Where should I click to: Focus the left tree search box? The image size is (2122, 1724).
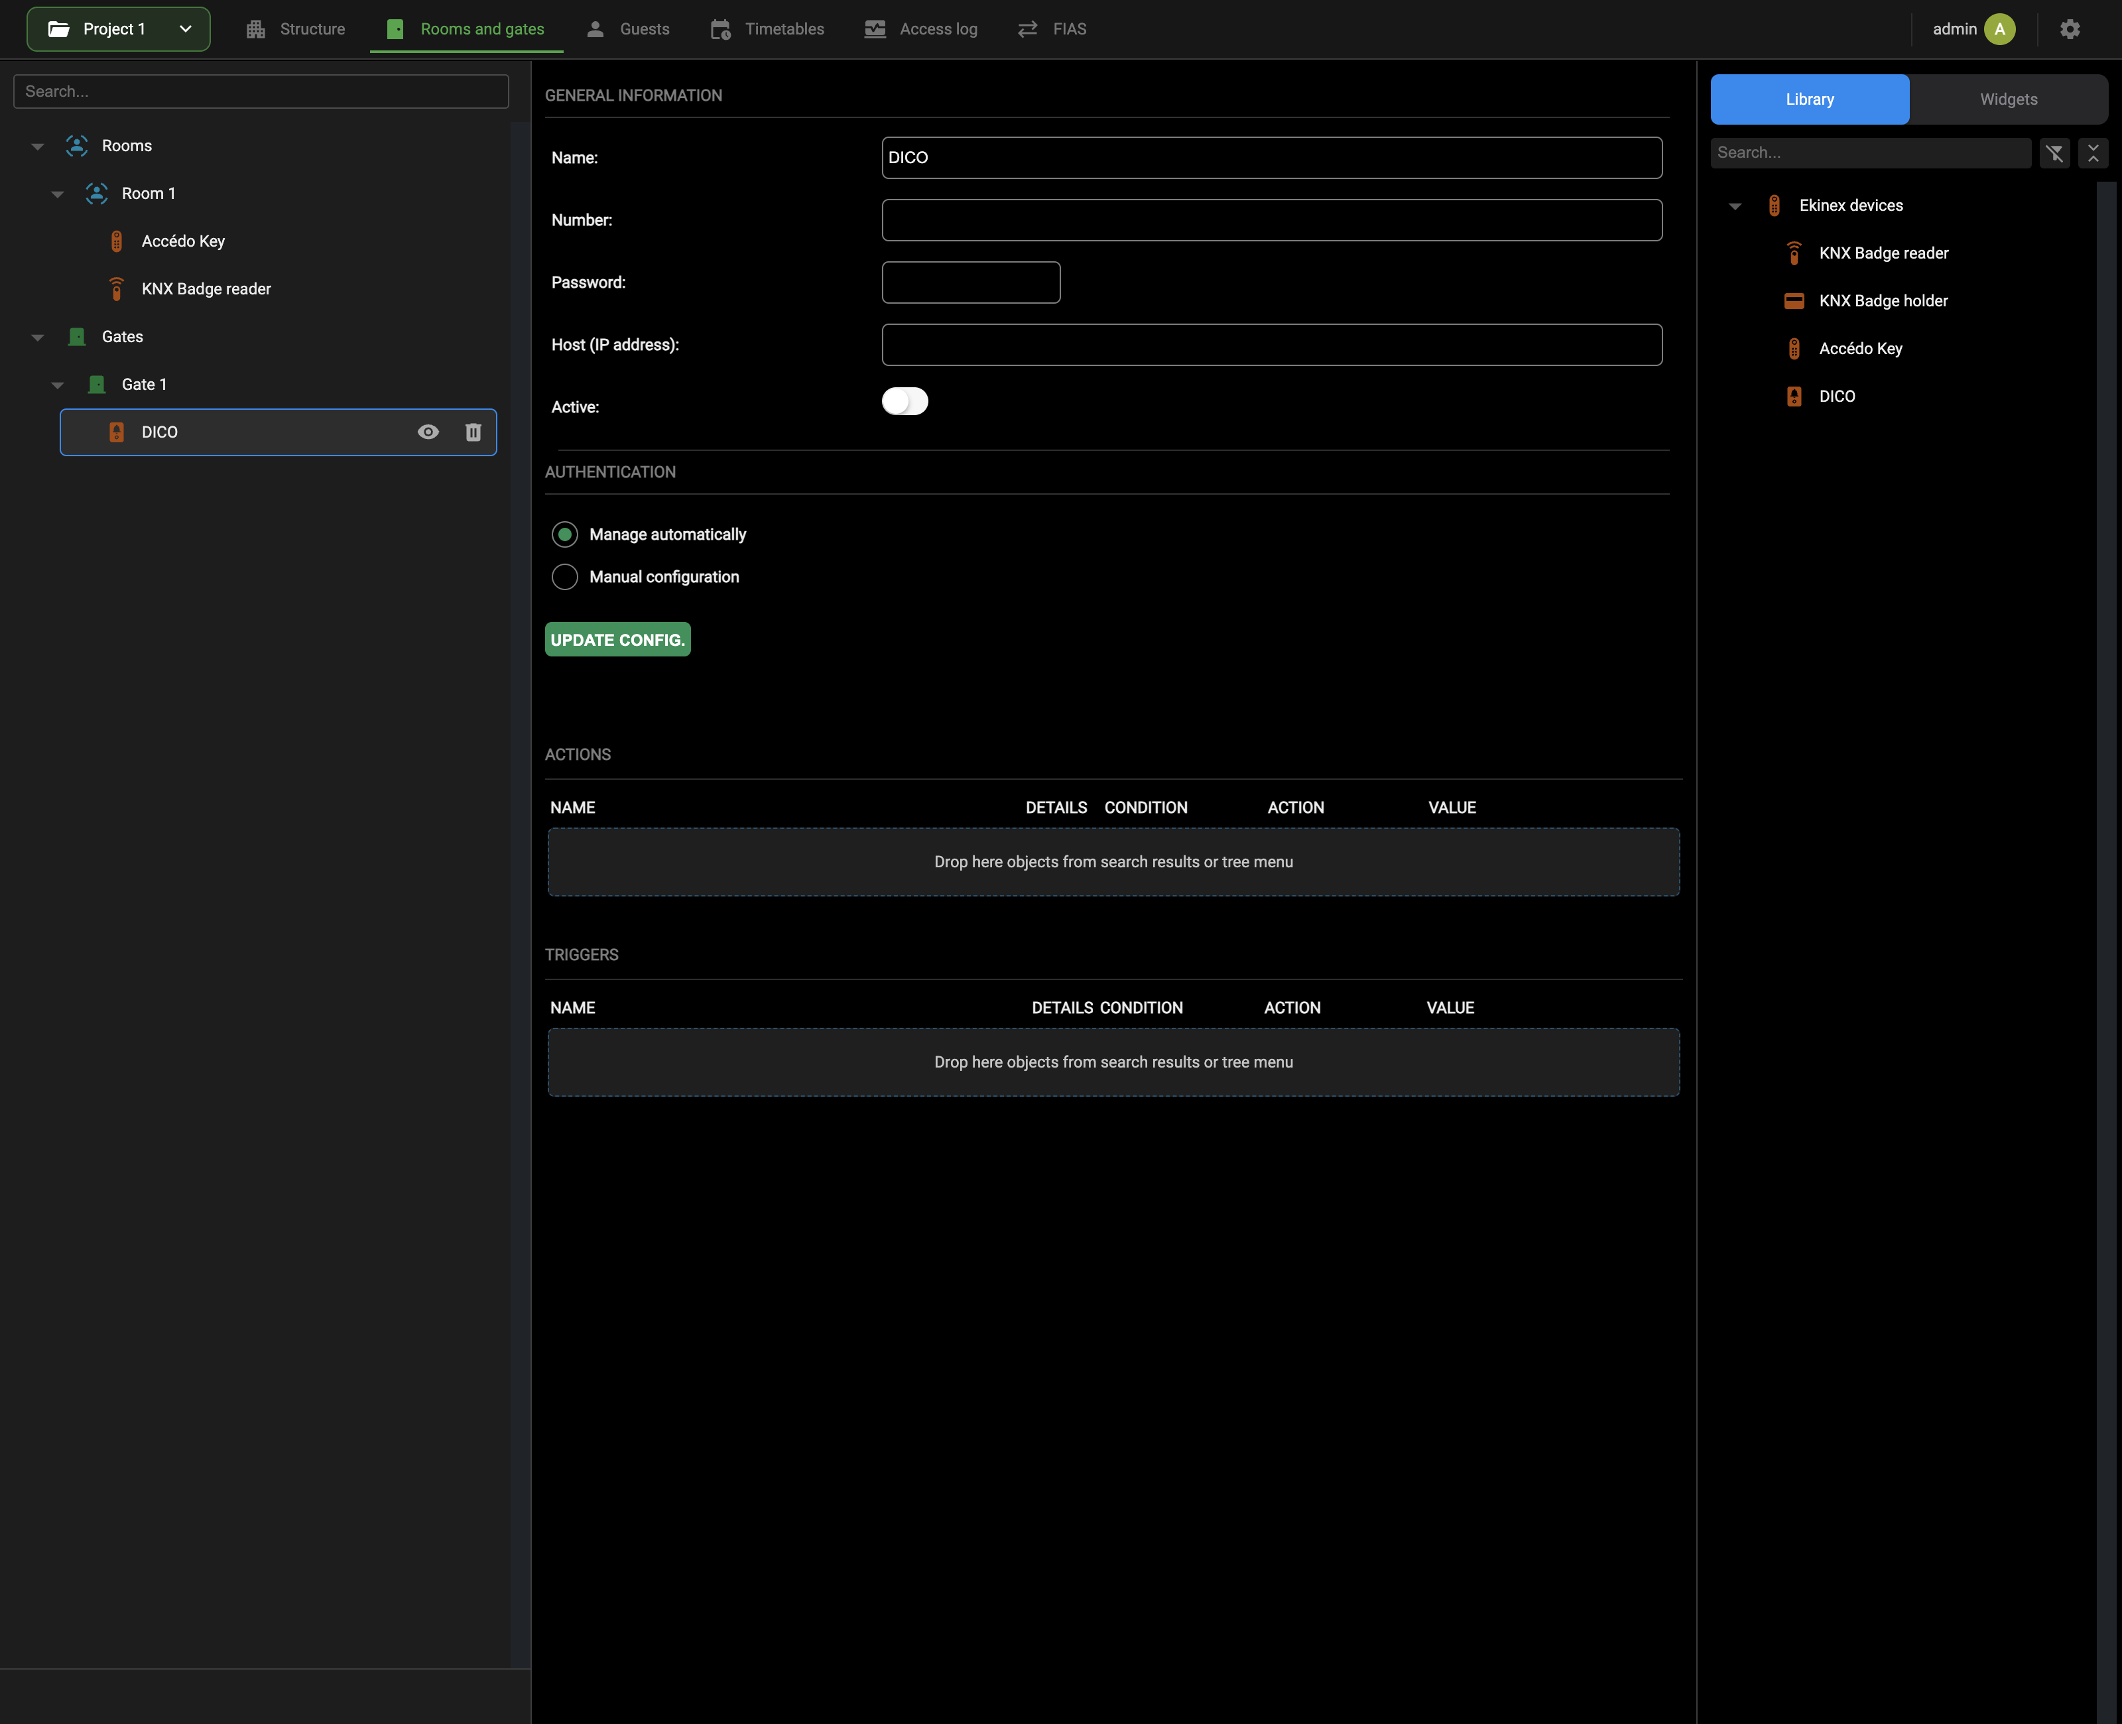261,92
